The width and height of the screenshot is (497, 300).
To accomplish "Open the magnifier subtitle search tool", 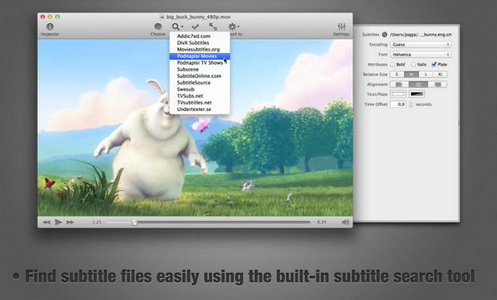I will click(177, 27).
